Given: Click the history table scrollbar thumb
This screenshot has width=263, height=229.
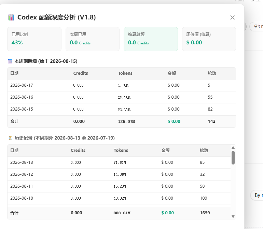Looking at the screenshot, I should (233, 158).
